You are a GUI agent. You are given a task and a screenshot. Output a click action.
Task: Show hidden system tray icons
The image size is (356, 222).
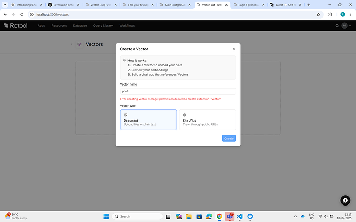click(x=295, y=216)
